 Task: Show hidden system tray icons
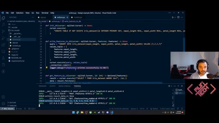(163, 112)
